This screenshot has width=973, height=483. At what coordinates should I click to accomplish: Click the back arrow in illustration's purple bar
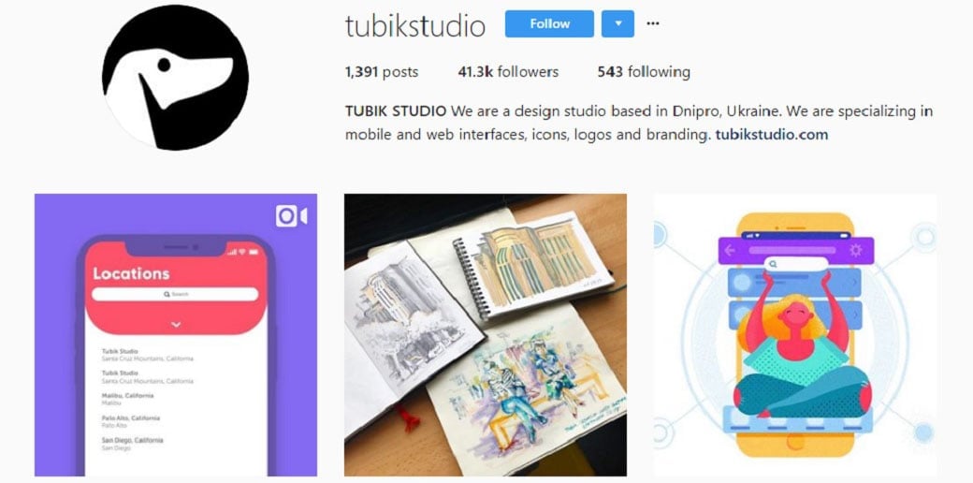coord(730,251)
